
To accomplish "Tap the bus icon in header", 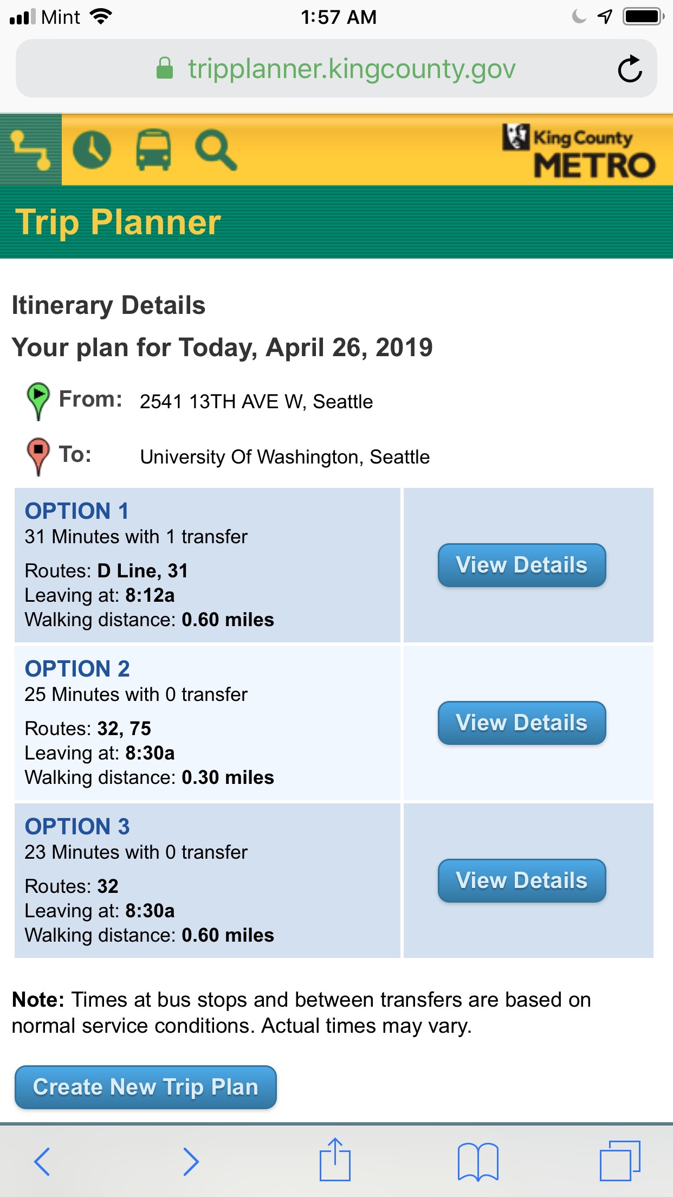I will point(153,150).
